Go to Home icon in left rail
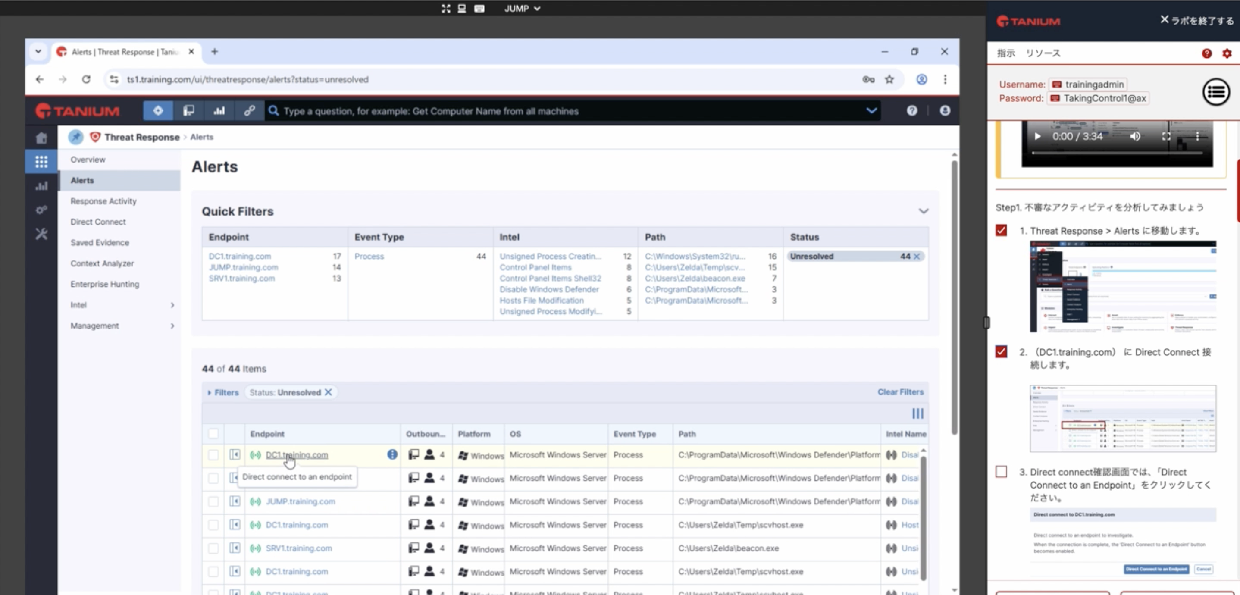Screen dimensions: 1240x595 [x=41, y=138]
